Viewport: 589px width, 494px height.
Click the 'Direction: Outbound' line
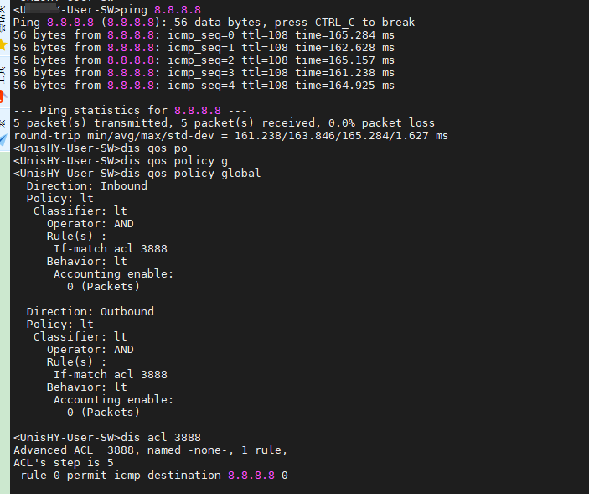click(x=90, y=311)
